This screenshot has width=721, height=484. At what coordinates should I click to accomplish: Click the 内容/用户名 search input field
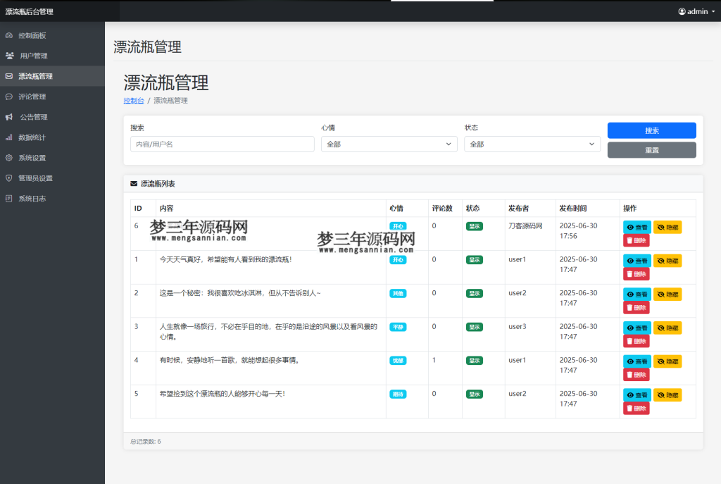[222, 144]
